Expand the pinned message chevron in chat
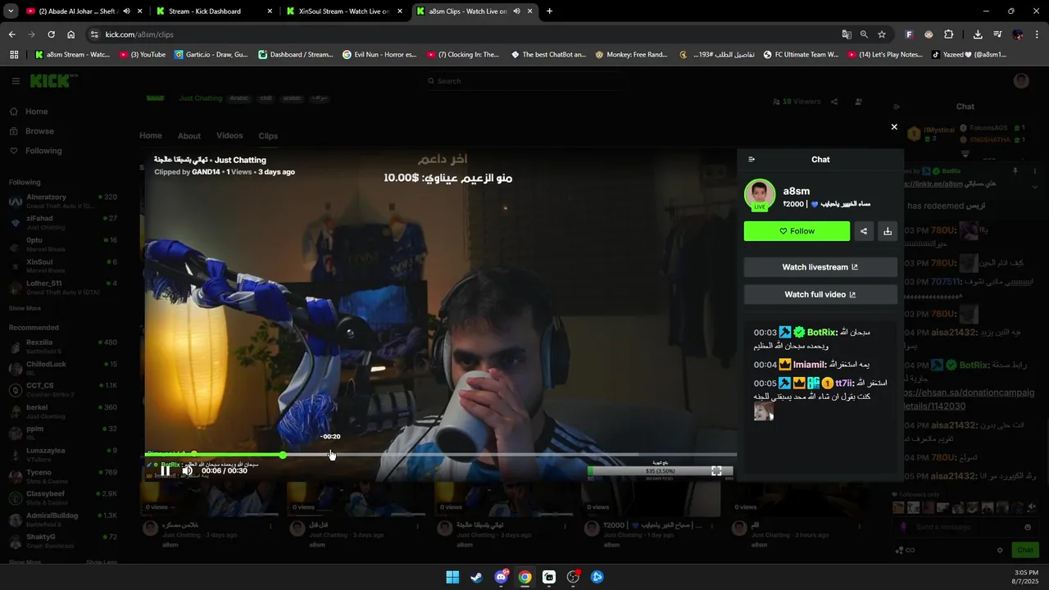The image size is (1049, 590). tap(1034, 187)
